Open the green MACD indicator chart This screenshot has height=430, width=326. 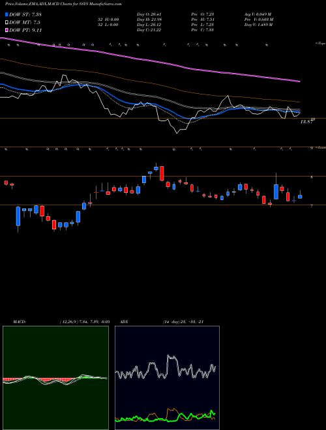coord(55,378)
